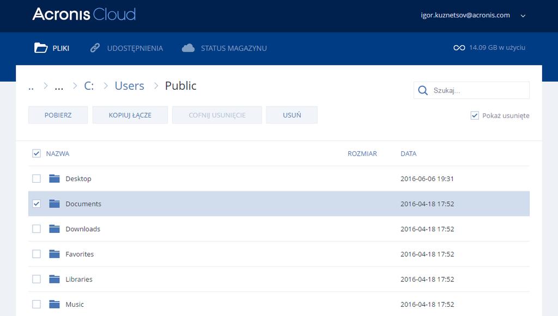Click the Documents folder icon
The width and height of the screenshot is (558, 316).
point(54,203)
